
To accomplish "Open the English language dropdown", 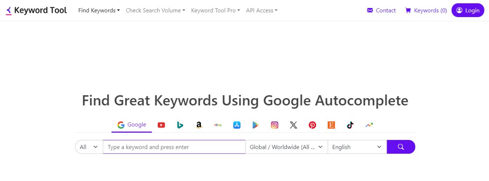I will pos(357,147).
